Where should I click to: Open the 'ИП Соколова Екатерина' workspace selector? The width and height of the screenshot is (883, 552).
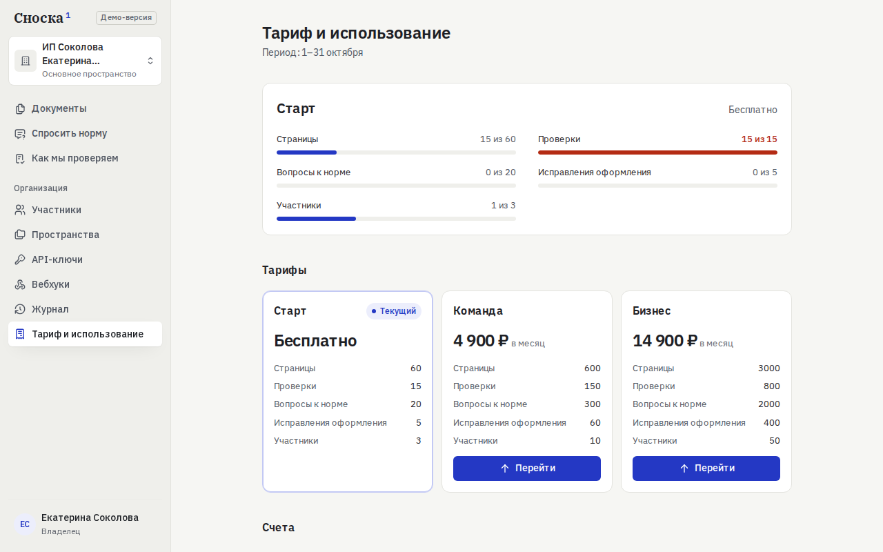pos(85,61)
